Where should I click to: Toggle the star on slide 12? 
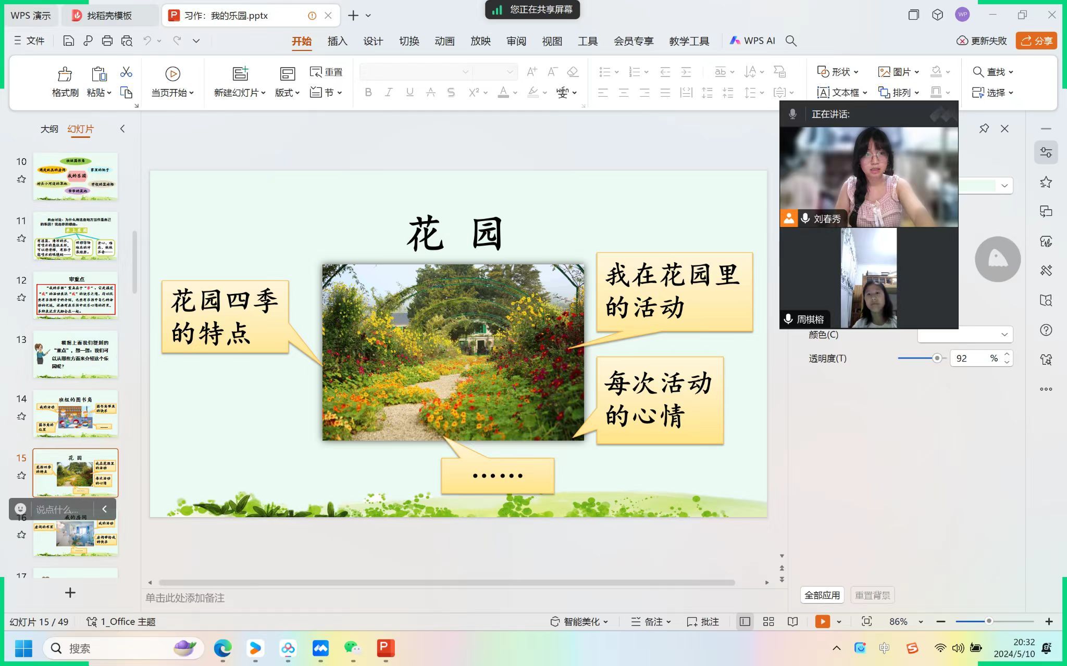pos(21,298)
